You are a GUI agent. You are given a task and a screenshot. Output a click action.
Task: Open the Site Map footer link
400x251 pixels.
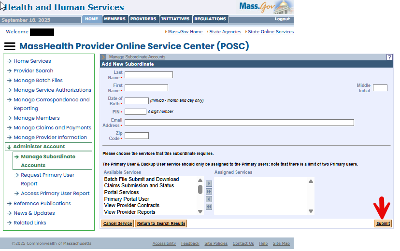pyautogui.click(x=281, y=243)
